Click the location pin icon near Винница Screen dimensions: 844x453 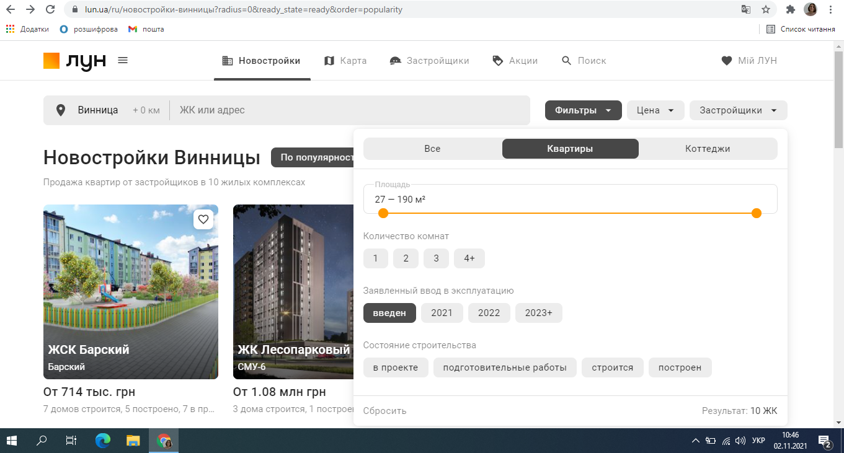pos(61,110)
